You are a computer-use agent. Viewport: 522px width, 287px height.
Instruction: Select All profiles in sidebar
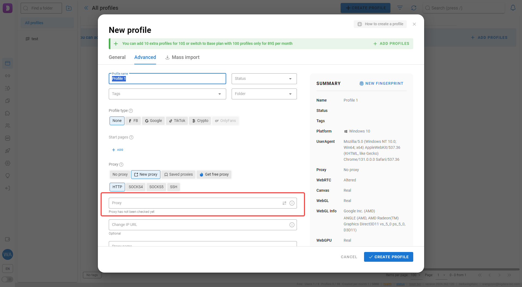pyautogui.click(x=47, y=23)
